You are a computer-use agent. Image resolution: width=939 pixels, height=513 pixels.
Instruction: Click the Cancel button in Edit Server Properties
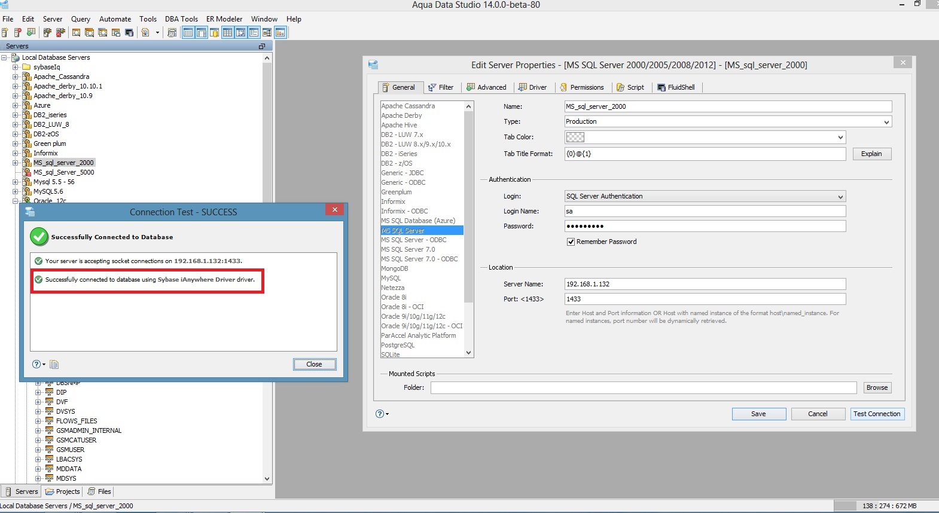tap(818, 414)
